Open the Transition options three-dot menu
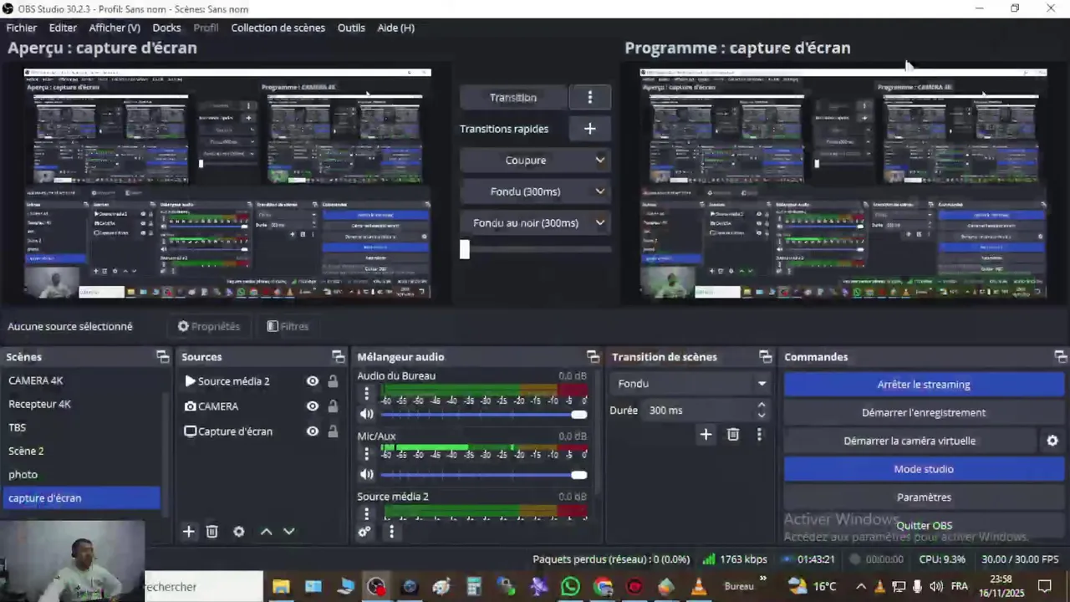Viewport: 1070px width, 602px height. click(x=589, y=98)
